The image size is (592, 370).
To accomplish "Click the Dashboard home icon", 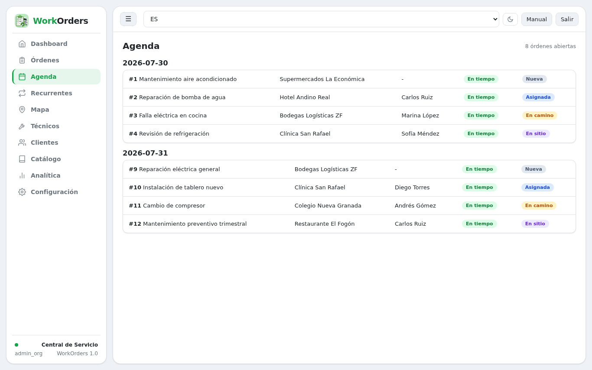I will [x=22, y=44].
